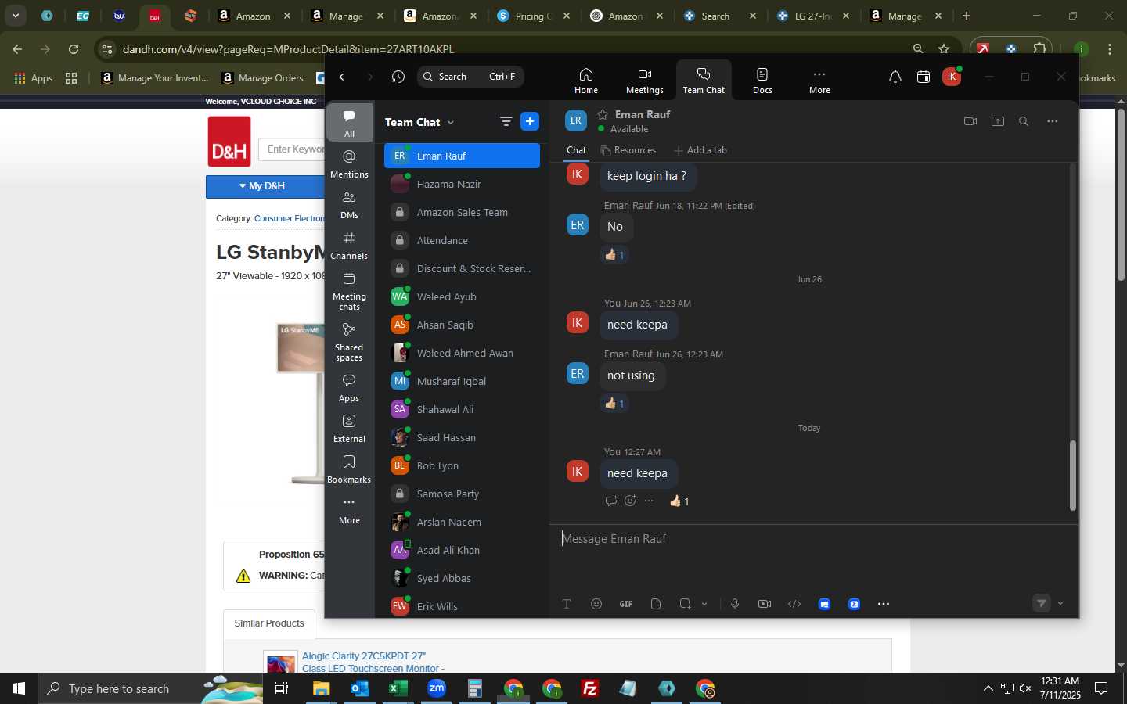Open Mentions in the Zoom sidebar
This screenshot has width=1127, height=704.
(349, 164)
